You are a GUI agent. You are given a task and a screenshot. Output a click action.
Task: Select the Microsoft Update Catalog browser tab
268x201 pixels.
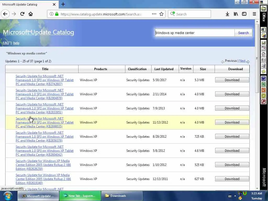pyautogui.click(x=29, y=4)
